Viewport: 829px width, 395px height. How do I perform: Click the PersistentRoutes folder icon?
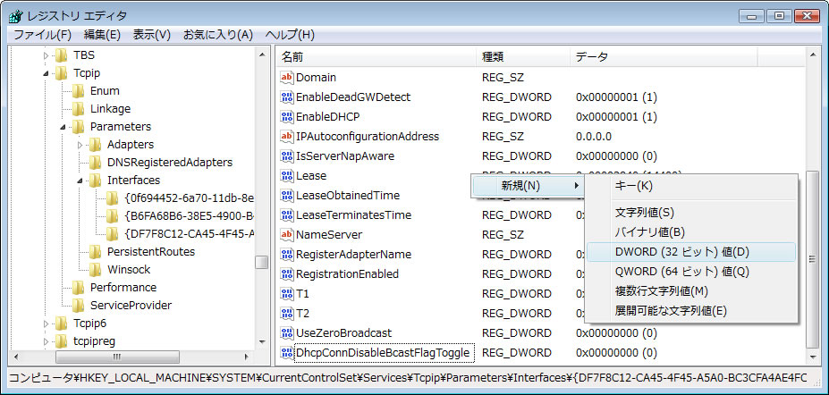95,251
